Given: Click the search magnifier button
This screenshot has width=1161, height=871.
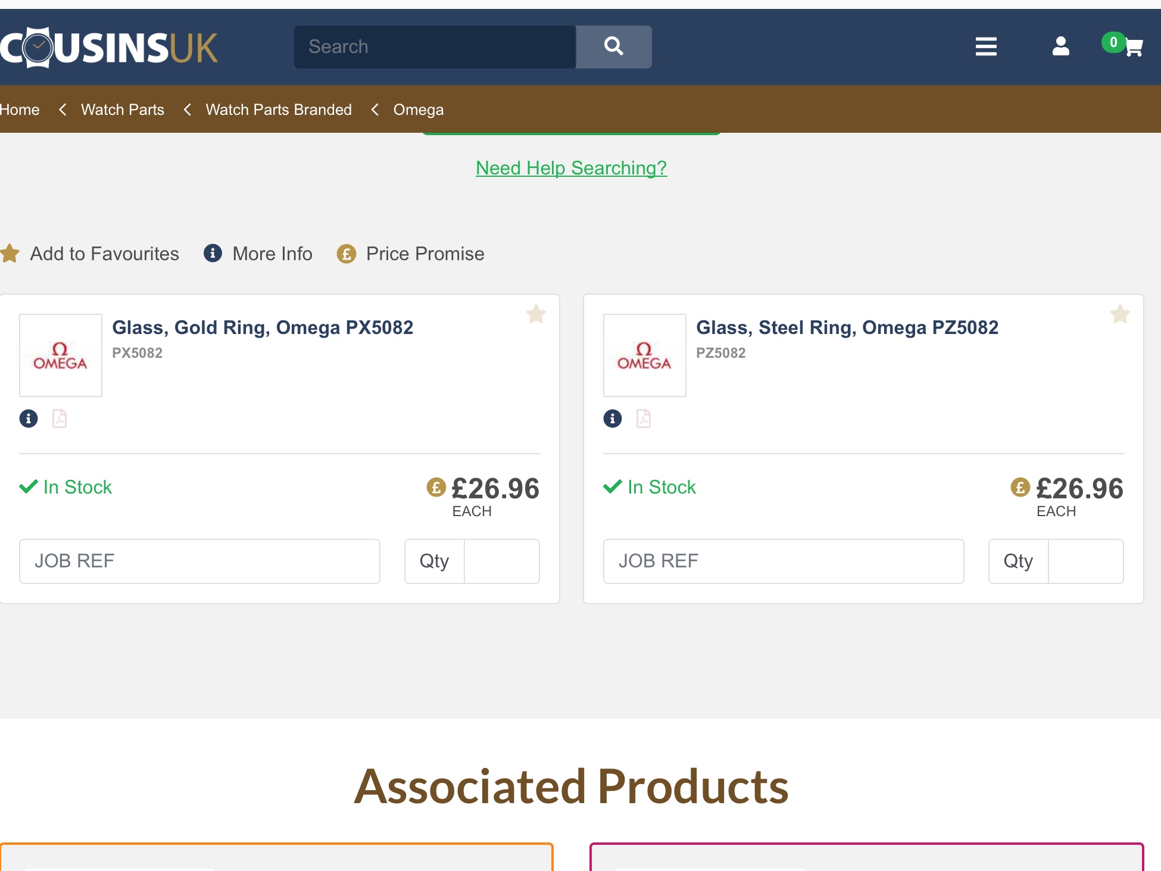Looking at the screenshot, I should click(613, 46).
